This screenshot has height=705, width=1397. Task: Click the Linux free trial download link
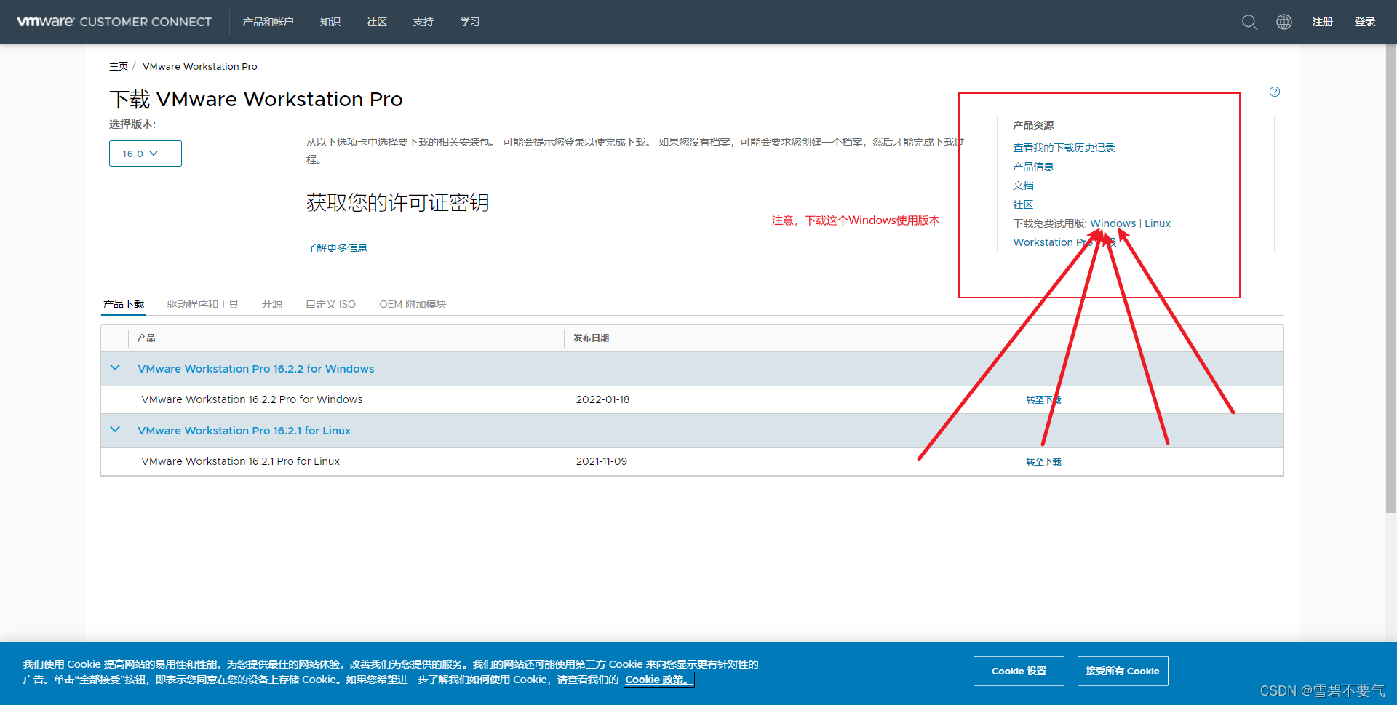tap(1158, 223)
